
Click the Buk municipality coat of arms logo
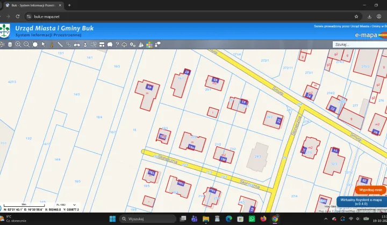tap(5, 31)
